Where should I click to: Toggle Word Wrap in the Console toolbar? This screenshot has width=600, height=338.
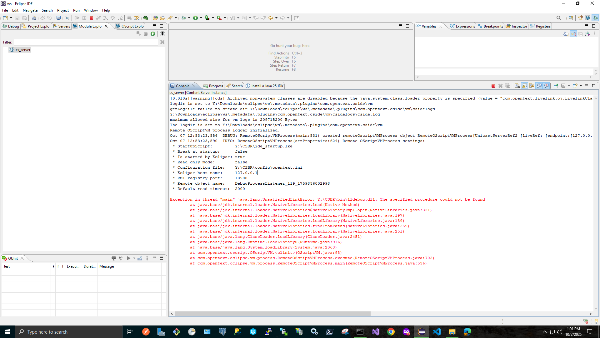[x=532, y=86]
